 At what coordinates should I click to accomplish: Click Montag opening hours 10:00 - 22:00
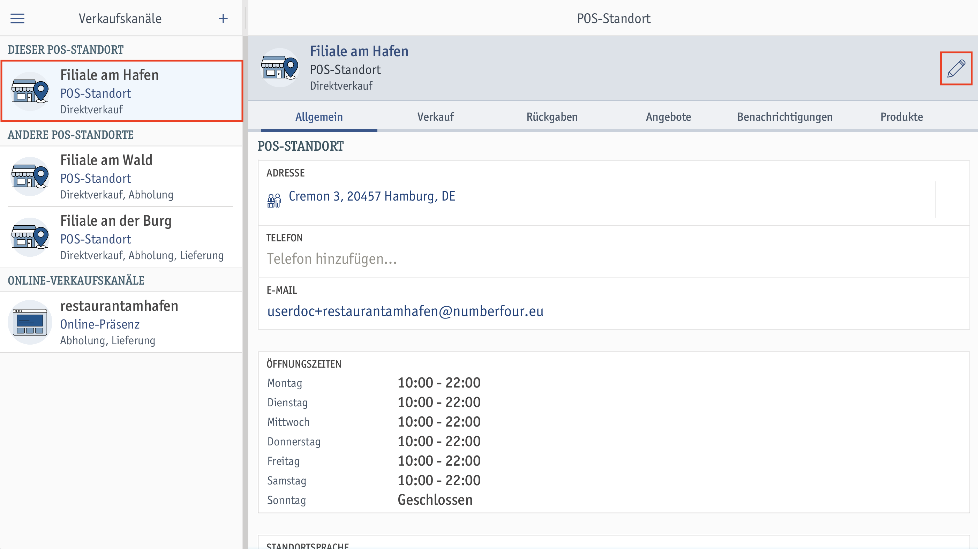[x=439, y=383]
